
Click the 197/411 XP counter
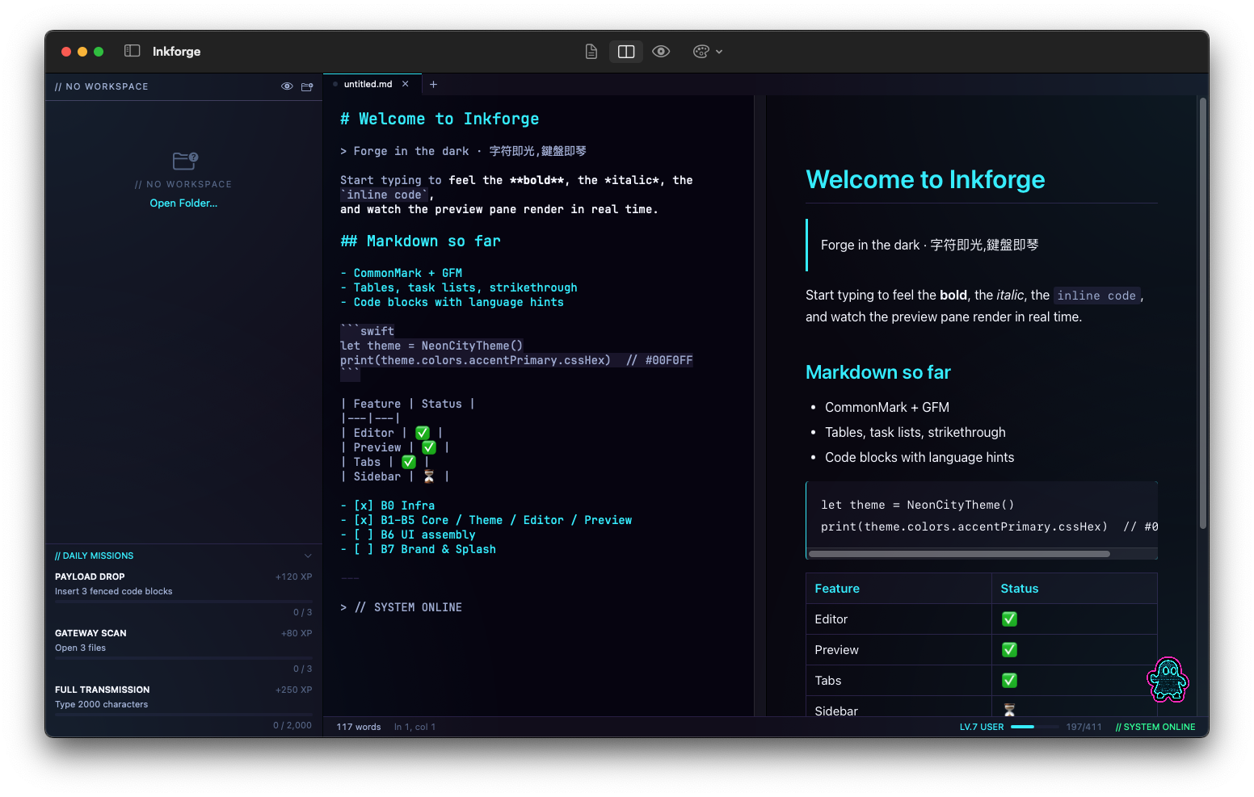[x=1084, y=727]
